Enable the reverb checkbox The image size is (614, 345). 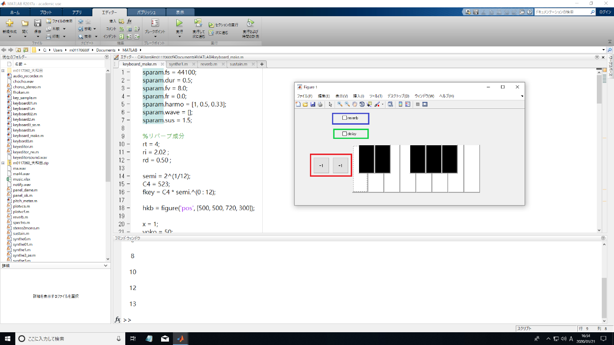344,118
